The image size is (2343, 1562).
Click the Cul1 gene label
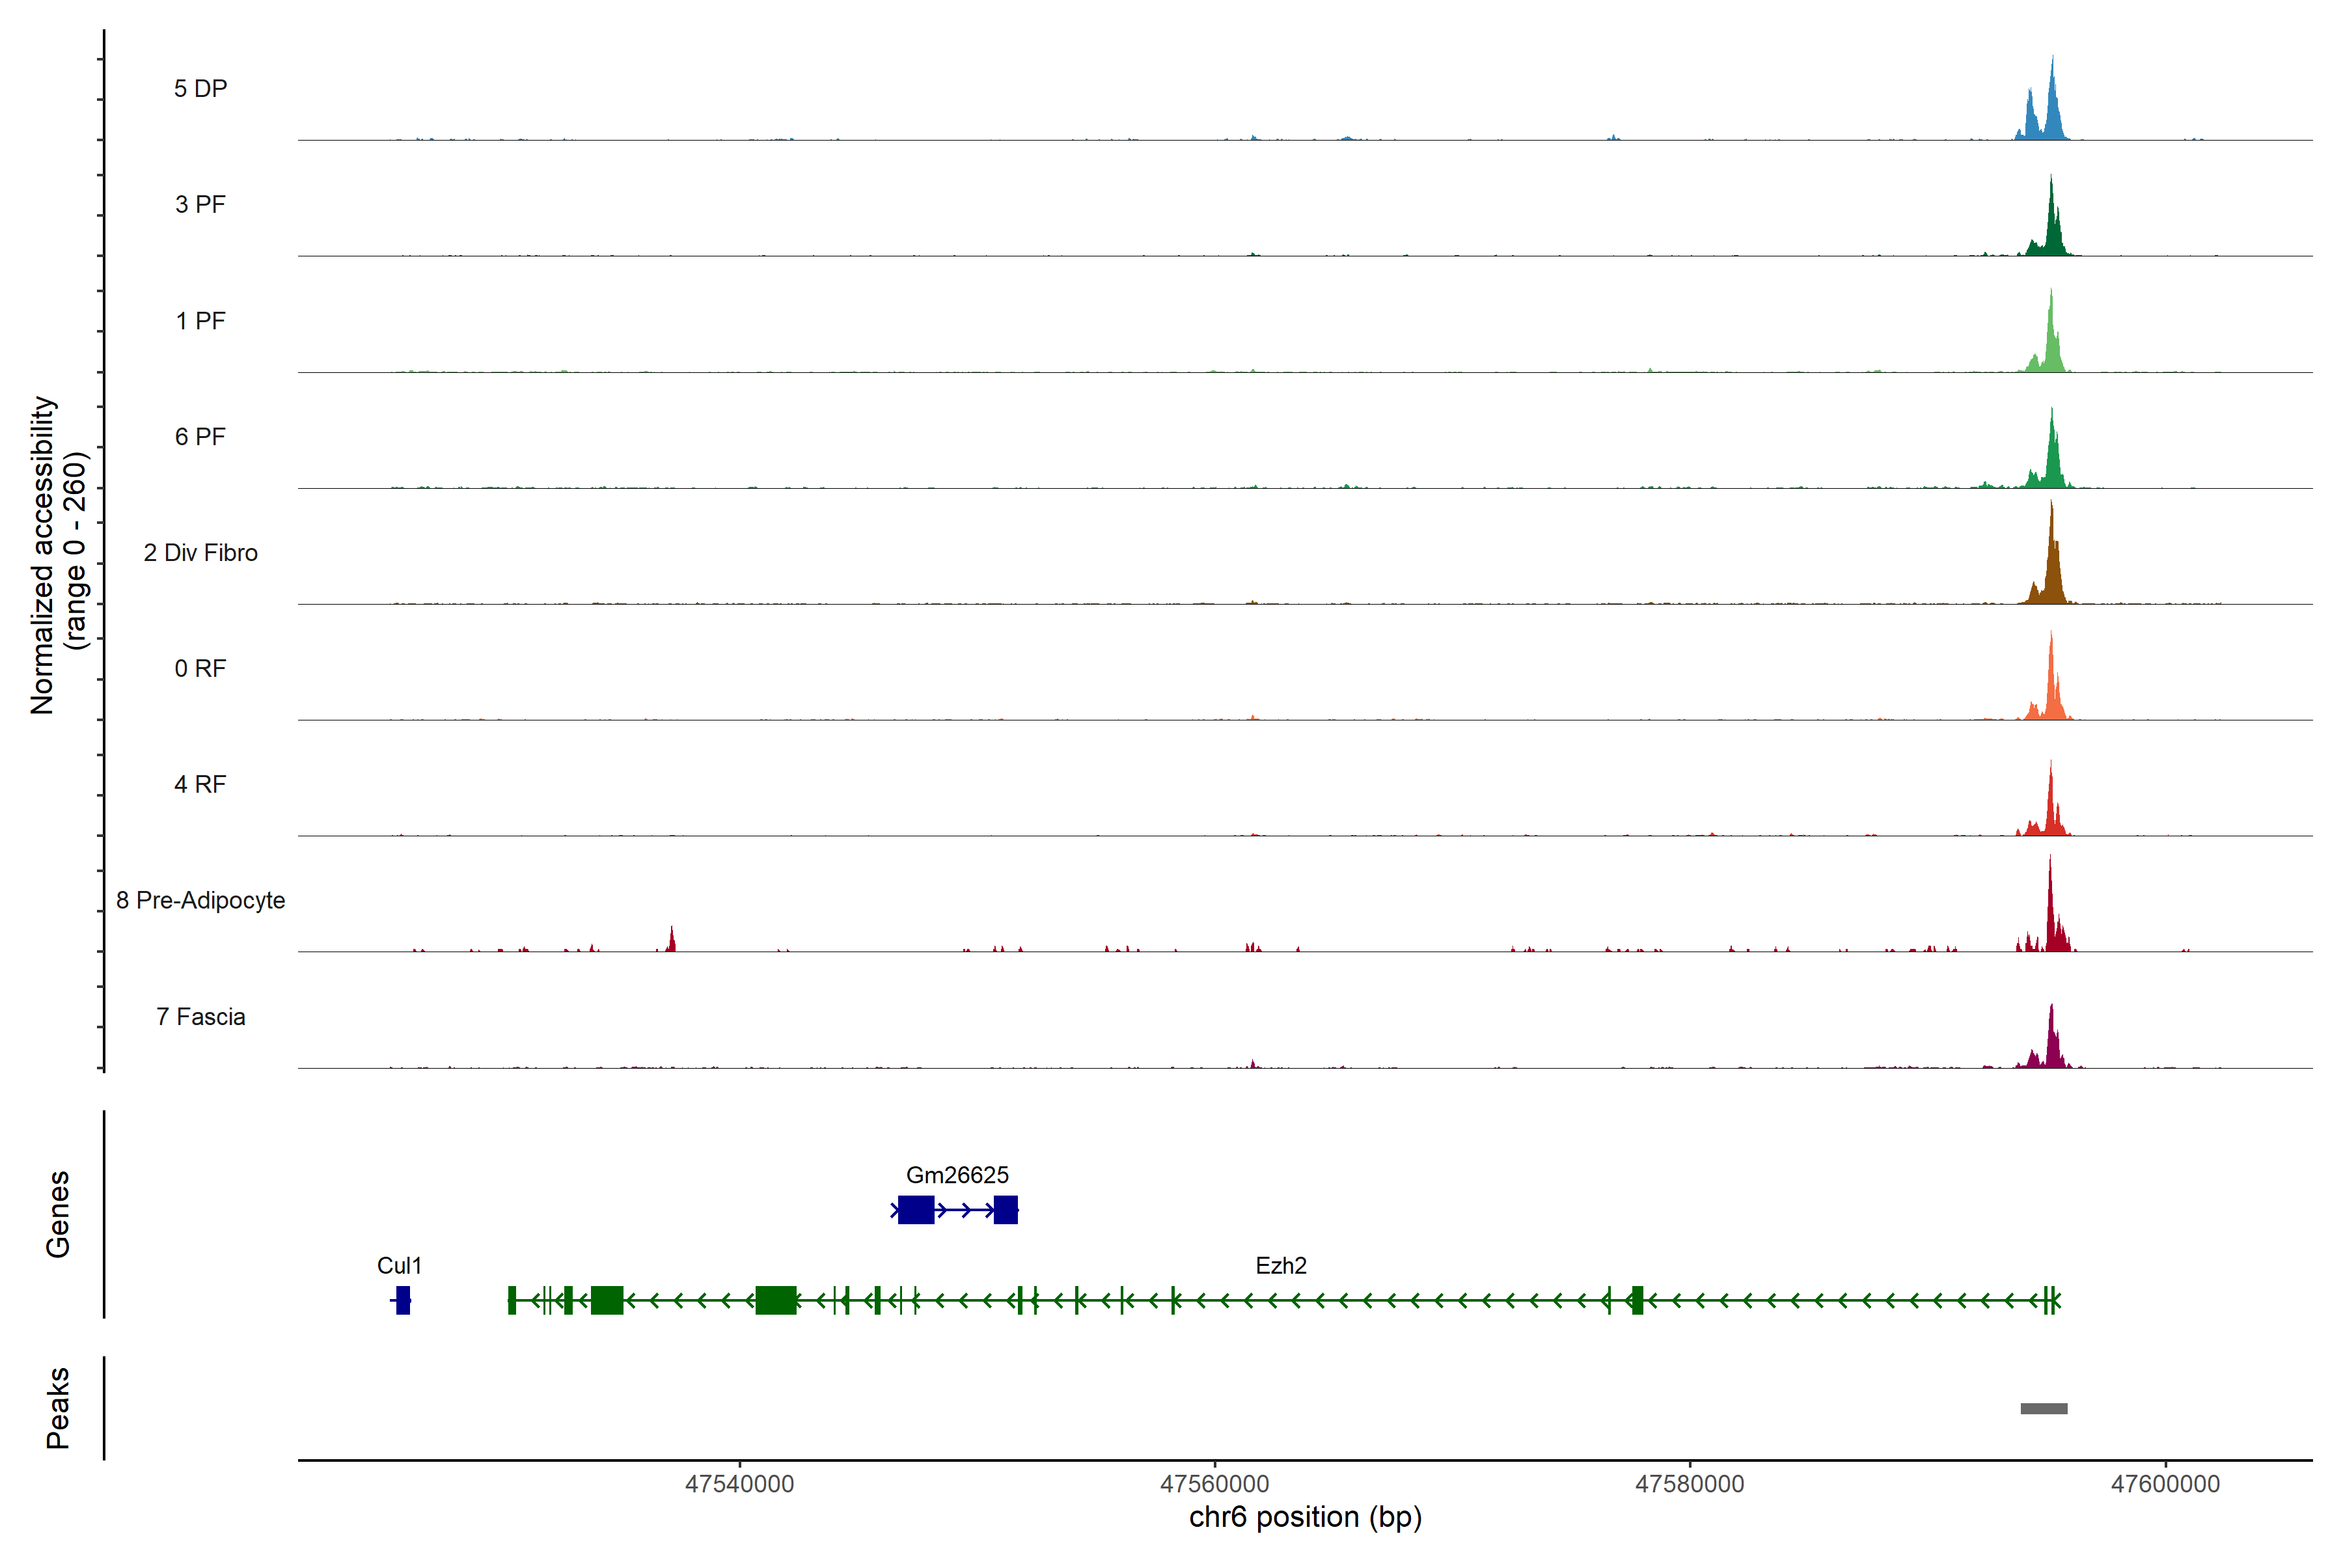click(x=400, y=1266)
